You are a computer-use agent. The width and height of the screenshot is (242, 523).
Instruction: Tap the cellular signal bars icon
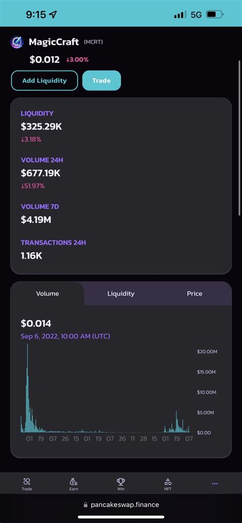pyautogui.click(x=180, y=15)
